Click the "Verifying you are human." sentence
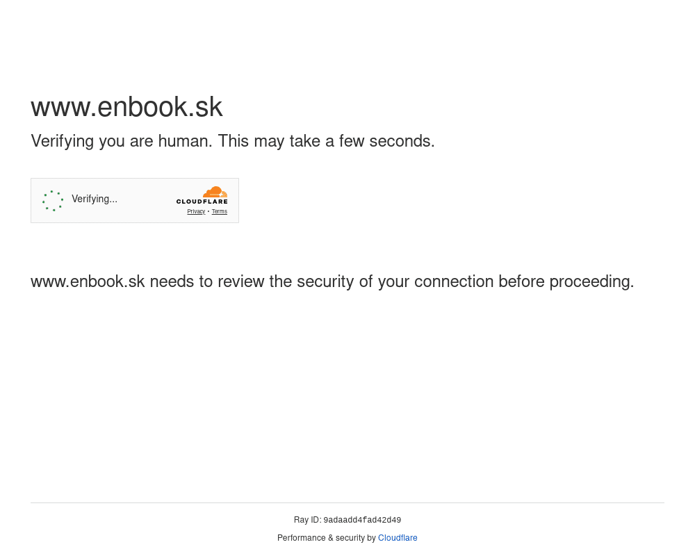This screenshot has height=556, width=695. [x=122, y=142]
